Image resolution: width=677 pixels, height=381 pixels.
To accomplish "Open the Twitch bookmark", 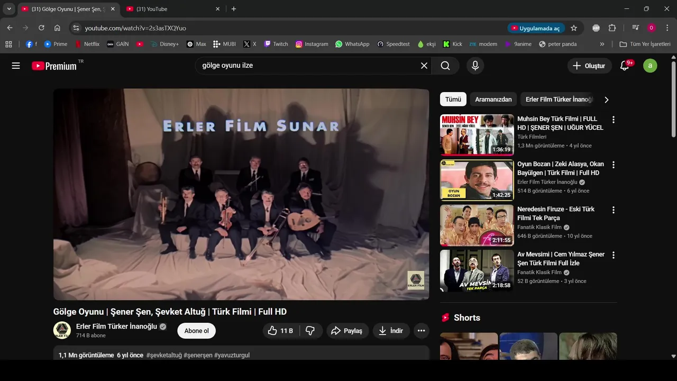I will click(276, 44).
